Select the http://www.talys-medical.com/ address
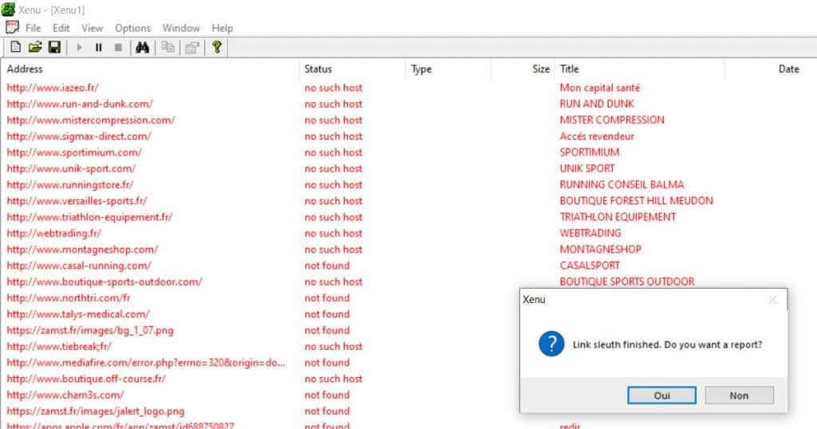 pyautogui.click(x=78, y=313)
